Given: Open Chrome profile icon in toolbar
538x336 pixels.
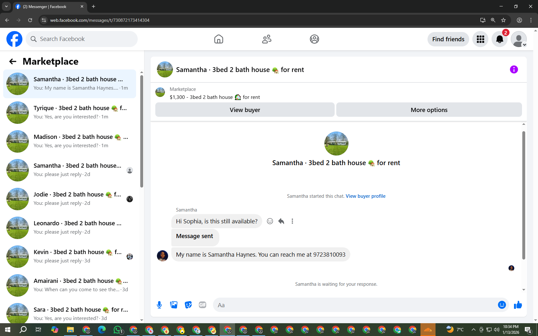Looking at the screenshot, I should 519,20.
